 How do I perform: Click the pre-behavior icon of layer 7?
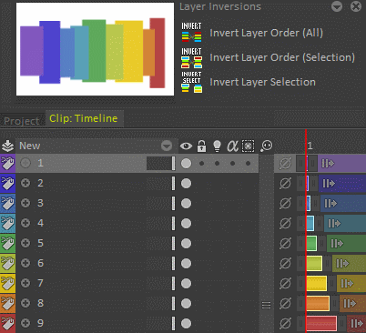(x=285, y=284)
